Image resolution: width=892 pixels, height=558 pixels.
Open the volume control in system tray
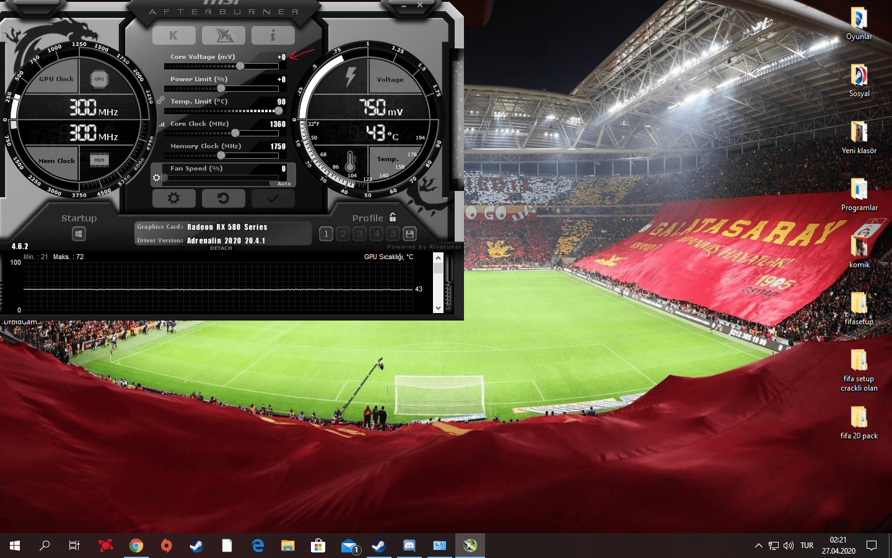point(789,546)
